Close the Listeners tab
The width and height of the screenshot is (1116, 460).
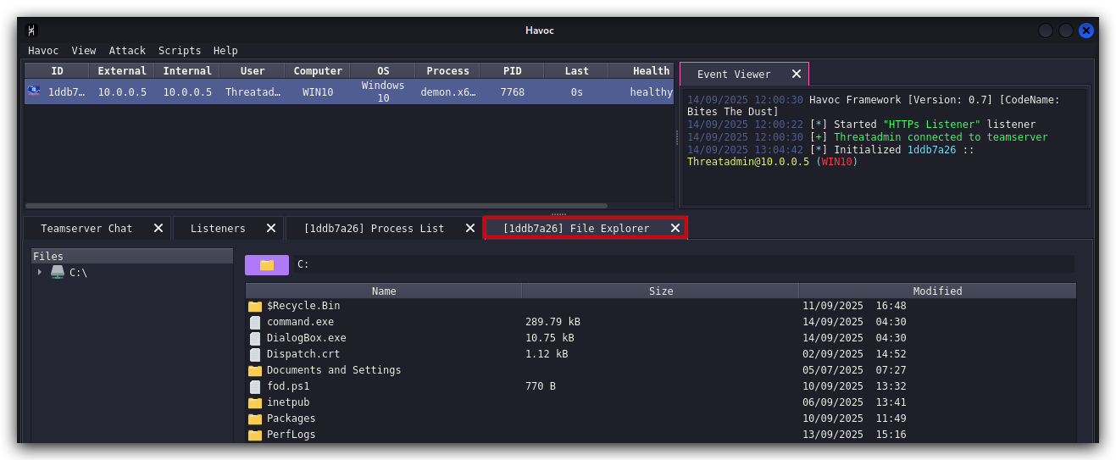click(x=271, y=228)
